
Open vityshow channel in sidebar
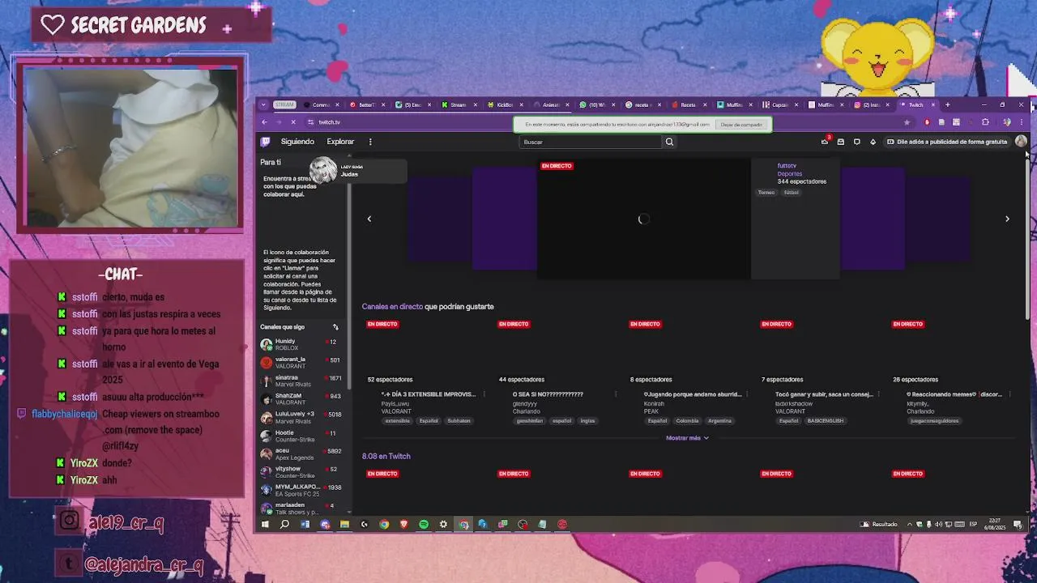[x=300, y=472]
